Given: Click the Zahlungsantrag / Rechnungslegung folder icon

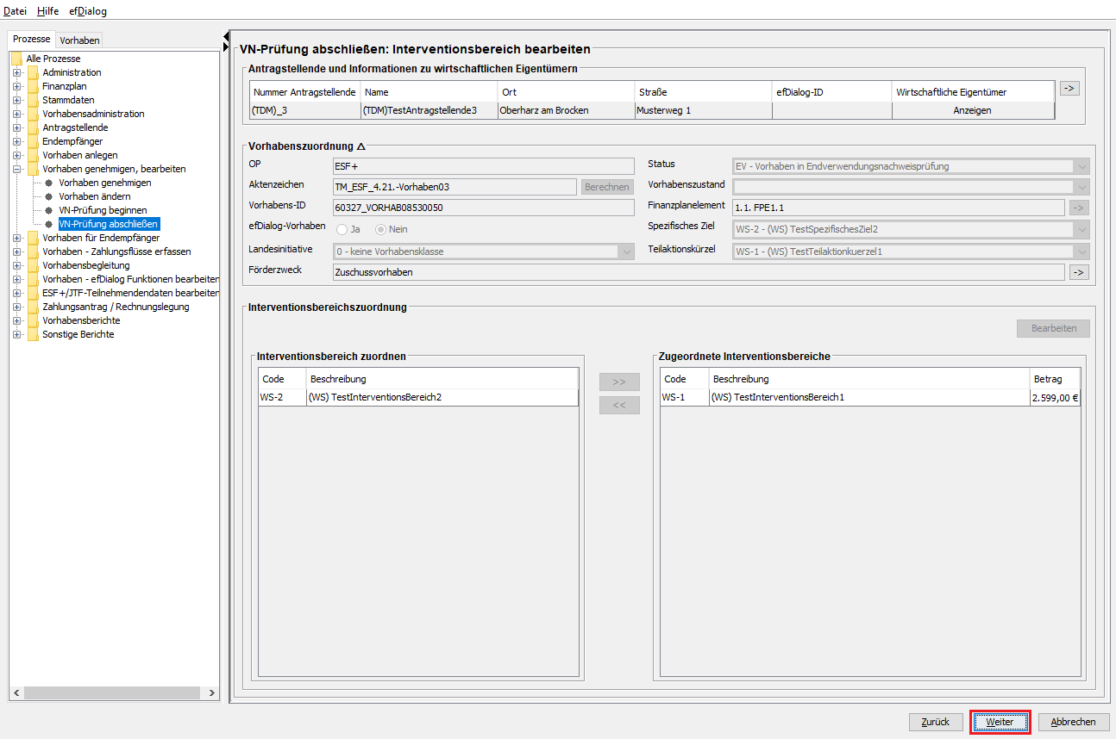Looking at the screenshot, I should (x=33, y=307).
